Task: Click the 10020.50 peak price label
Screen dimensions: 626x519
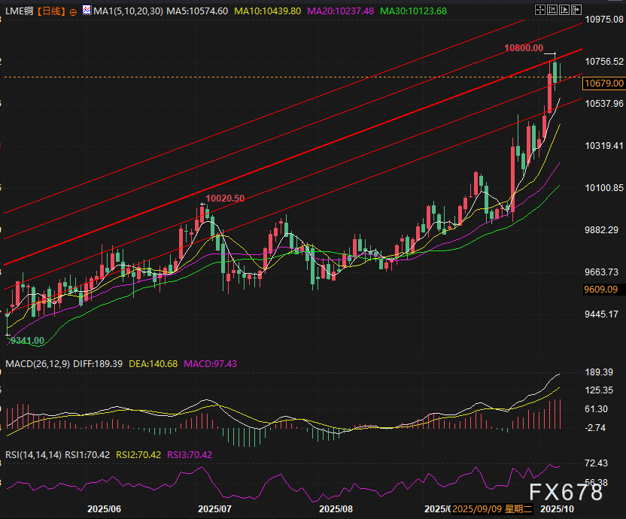Action: click(224, 198)
